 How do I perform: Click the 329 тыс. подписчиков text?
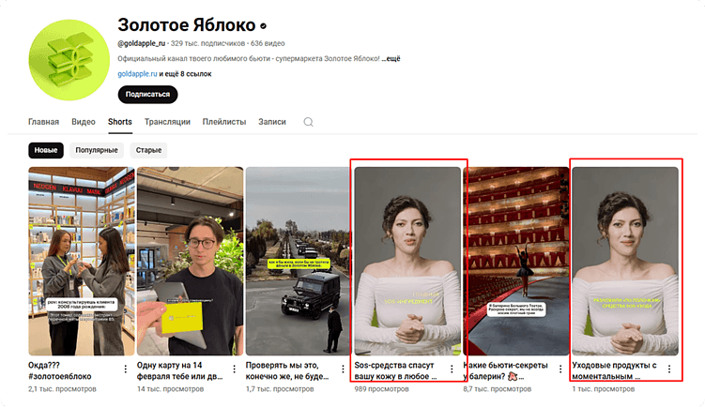coord(207,43)
